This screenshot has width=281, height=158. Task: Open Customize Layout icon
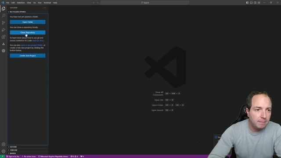pyautogui.click(x=259, y=3)
